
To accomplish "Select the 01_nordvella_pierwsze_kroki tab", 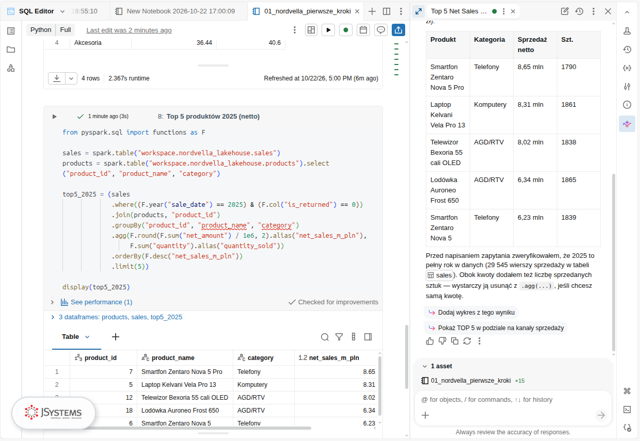I will (x=305, y=11).
